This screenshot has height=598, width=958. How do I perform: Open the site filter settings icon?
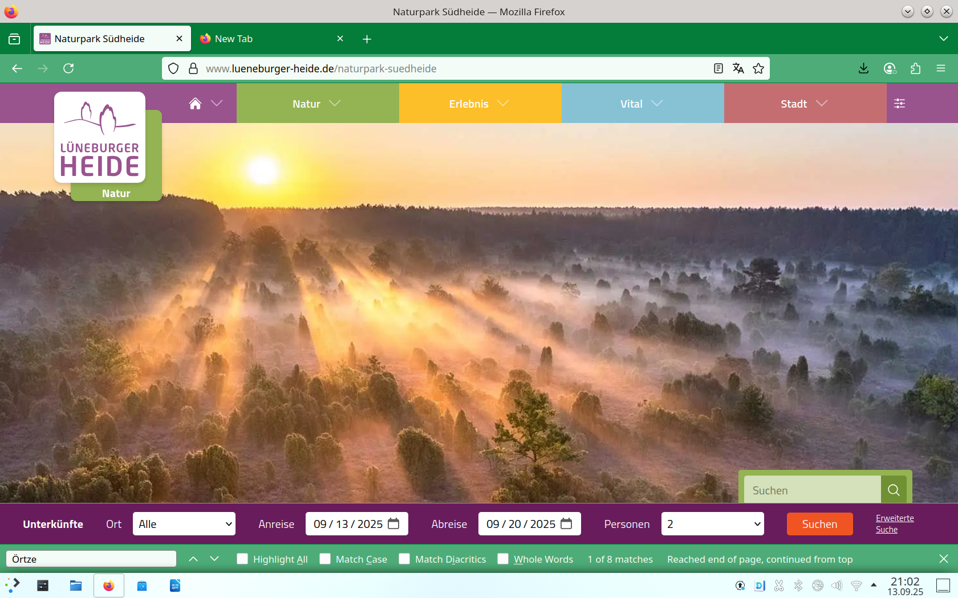coord(899,104)
